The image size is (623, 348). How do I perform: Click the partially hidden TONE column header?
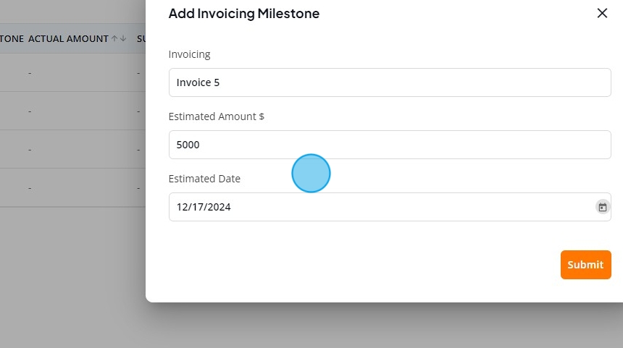[12, 38]
